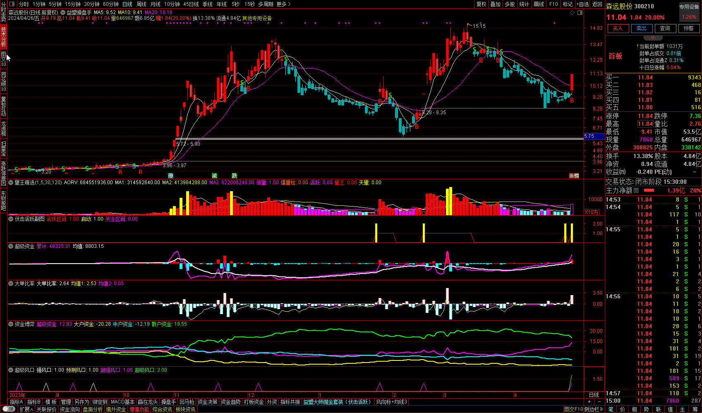Select the 多周期 multi-period view

266,4
